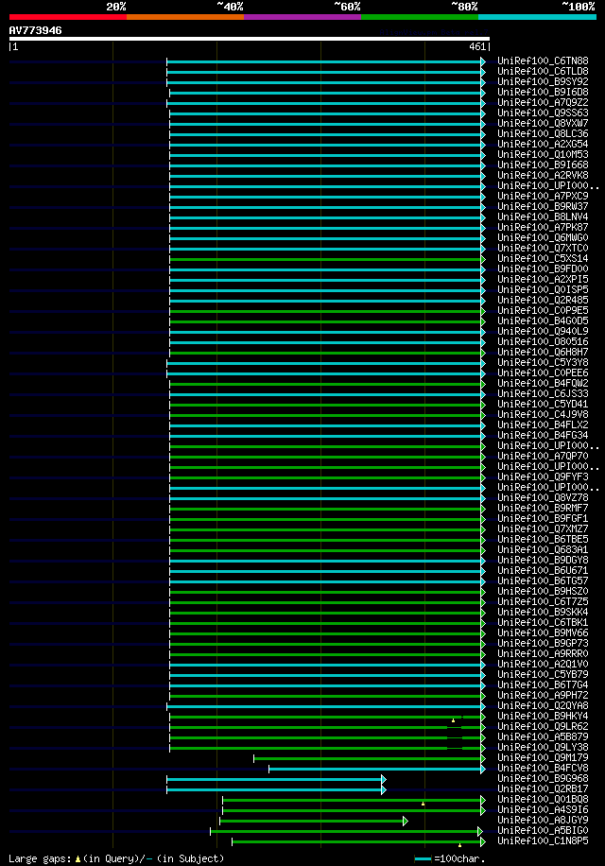Select the UniRef100_Q8VZ78 label
This screenshot has height=866, width=605.
543,498
